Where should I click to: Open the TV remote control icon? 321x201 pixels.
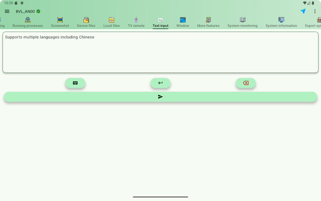136,21
